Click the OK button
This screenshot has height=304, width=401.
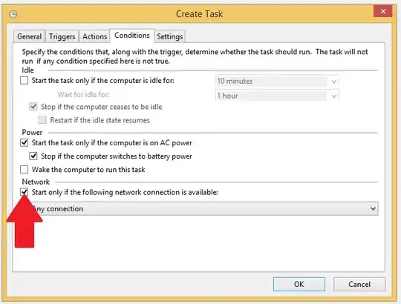pyautogui.click(x=299, y=284)
